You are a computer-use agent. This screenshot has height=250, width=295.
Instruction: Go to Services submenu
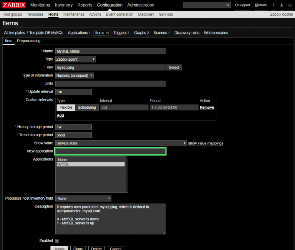tap(166, 15)
